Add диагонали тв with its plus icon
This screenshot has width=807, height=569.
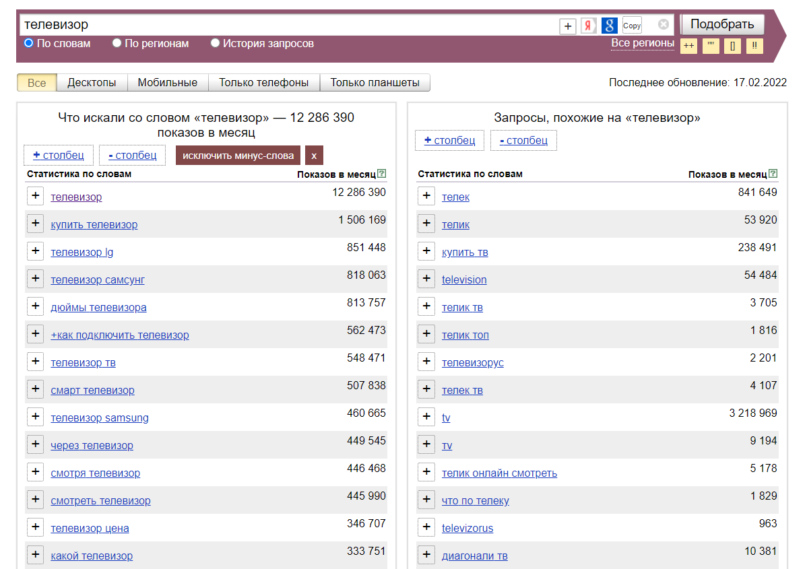pyautogui.click(x=426, y=555)
